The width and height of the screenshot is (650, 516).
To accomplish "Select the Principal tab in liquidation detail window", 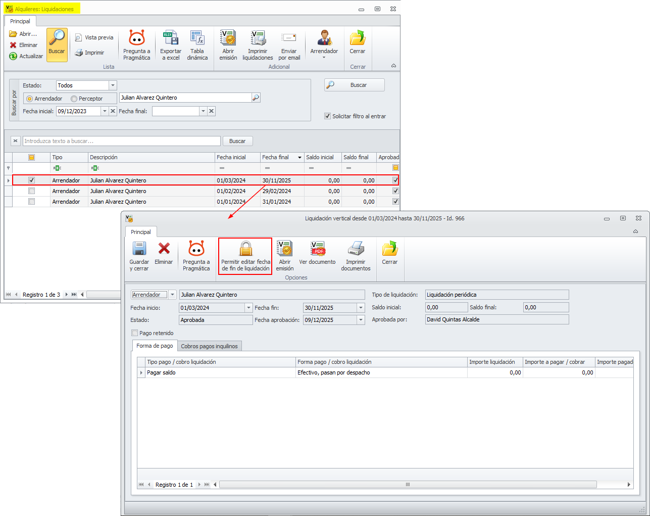I will (141, 232).
